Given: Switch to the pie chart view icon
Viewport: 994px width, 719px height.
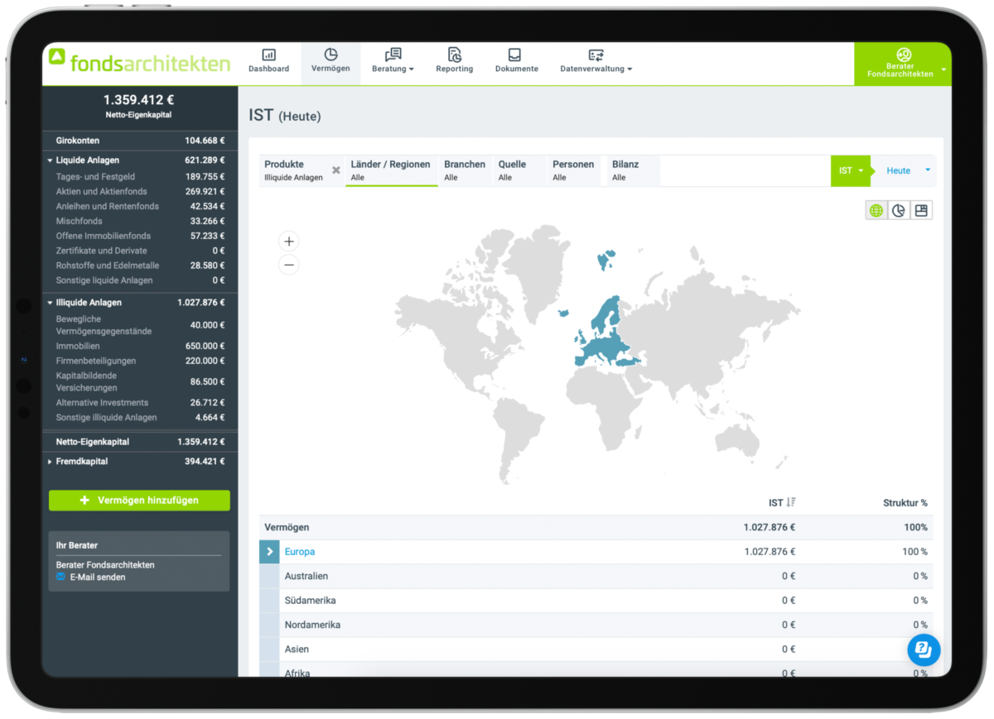Looking at the screenshot, I should (899, 209).
